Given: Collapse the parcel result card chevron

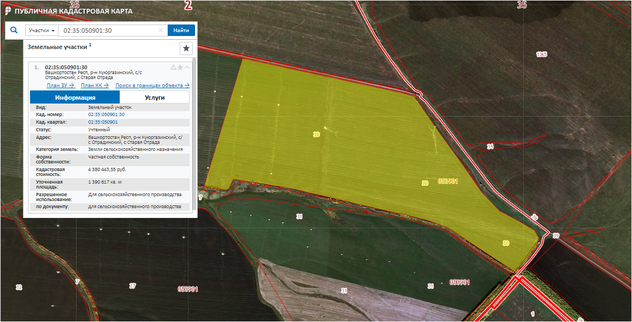Looking at the screenshot, I should [x=187, y=68].
